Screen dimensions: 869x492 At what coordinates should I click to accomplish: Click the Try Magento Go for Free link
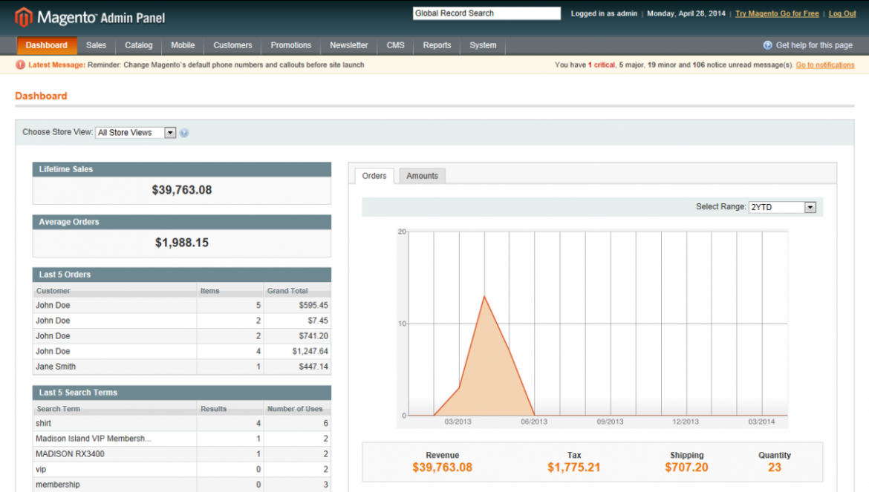tap(776, 13)
